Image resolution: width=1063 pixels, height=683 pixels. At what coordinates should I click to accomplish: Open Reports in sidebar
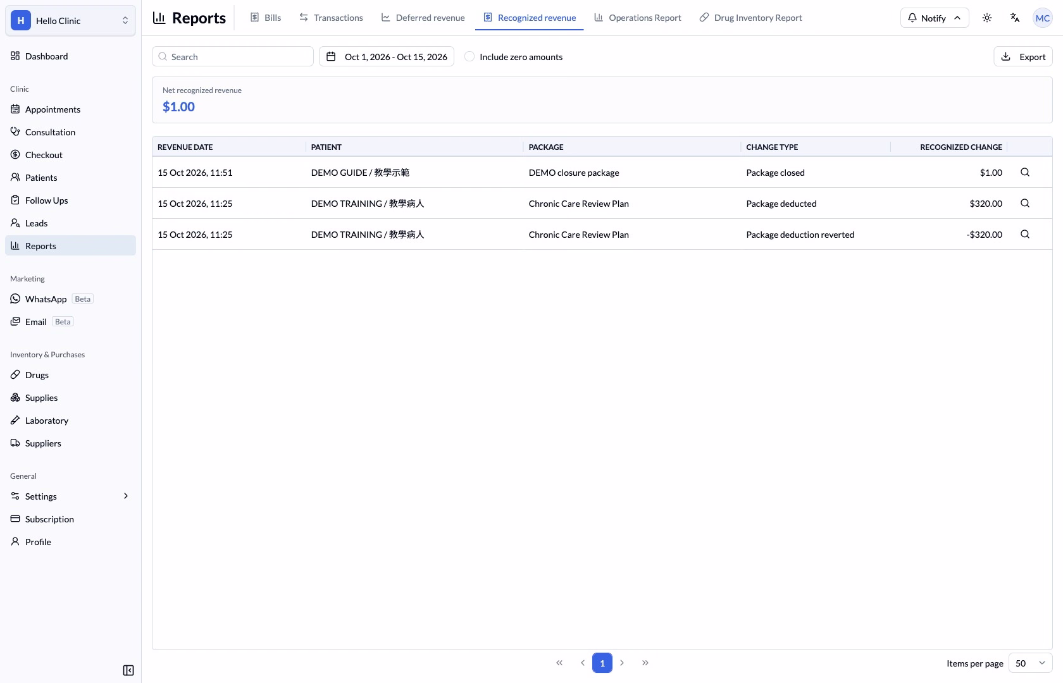[x=70, y=246]
